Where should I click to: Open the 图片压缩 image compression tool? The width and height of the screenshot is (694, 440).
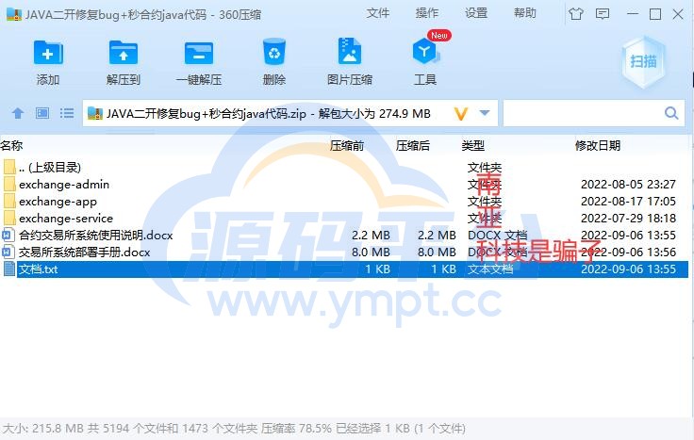click(x=350, y=52)
